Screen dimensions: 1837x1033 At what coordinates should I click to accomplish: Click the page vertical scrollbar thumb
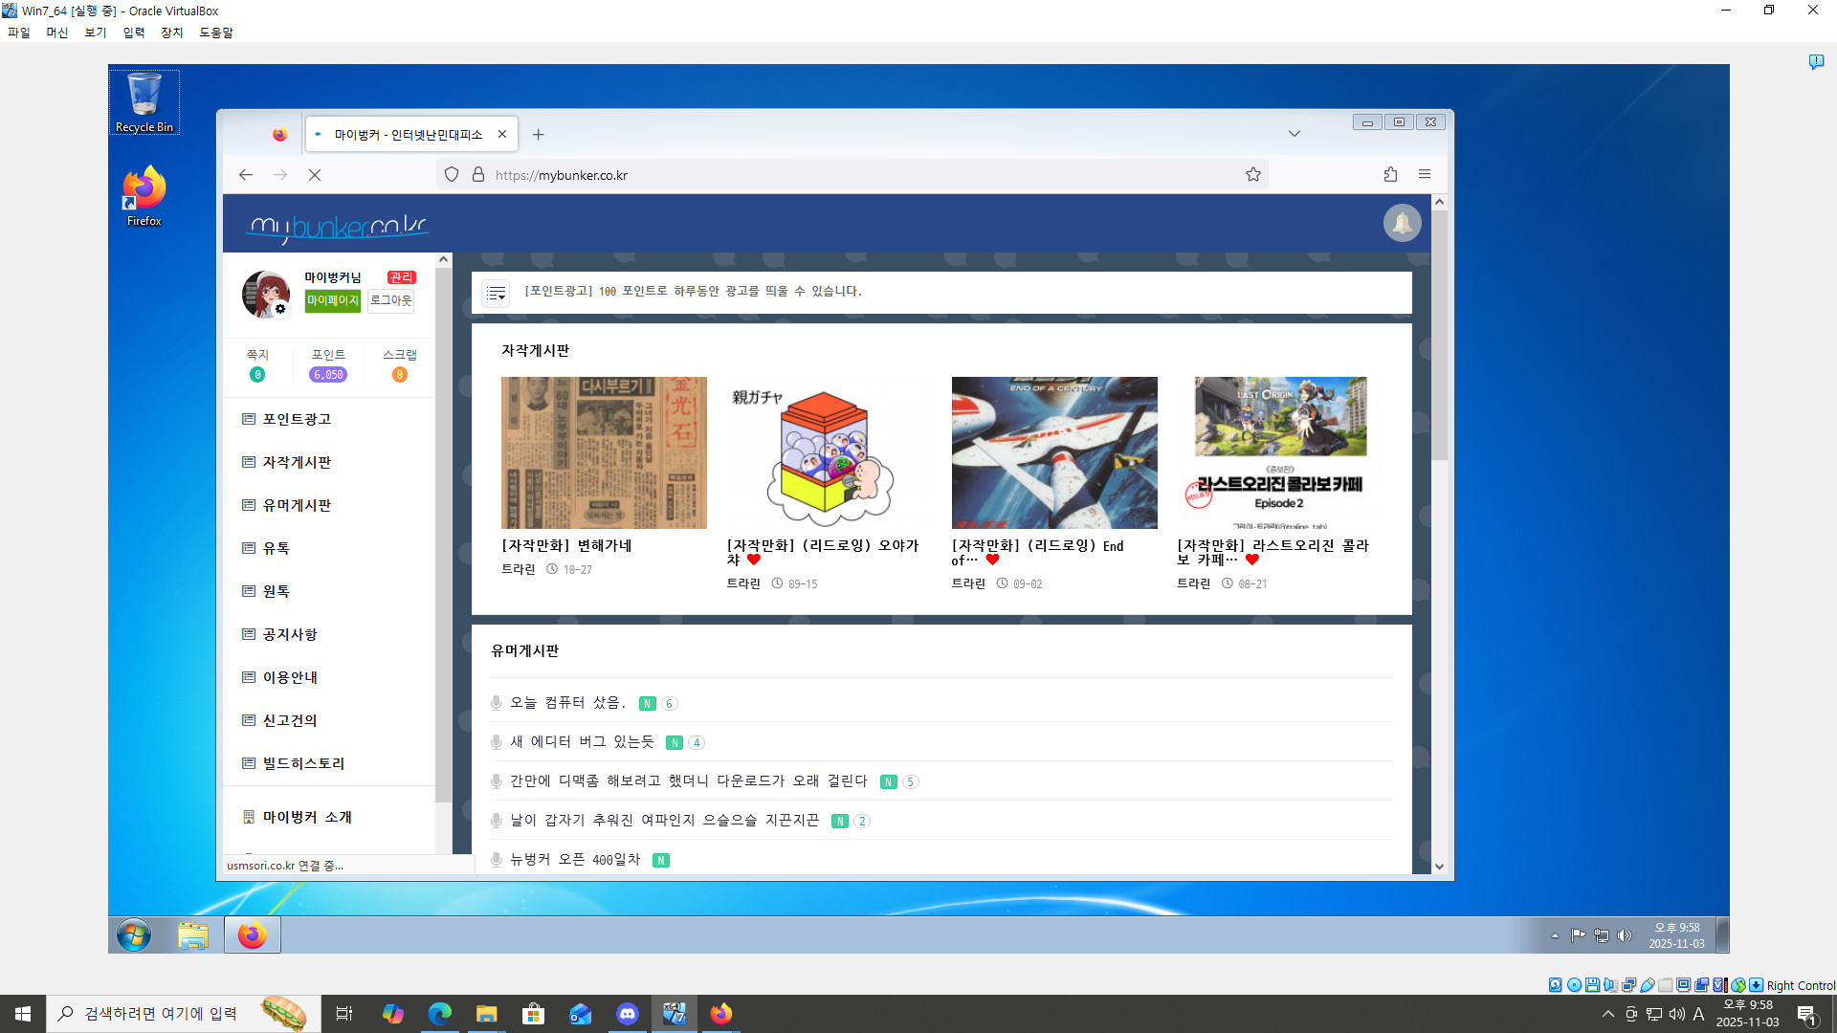1439,335
